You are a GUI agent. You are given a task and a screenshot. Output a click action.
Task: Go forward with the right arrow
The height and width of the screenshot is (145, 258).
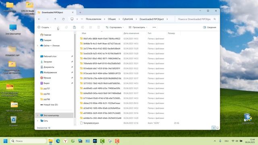[x=47, y=19]
